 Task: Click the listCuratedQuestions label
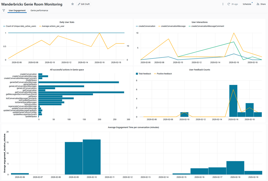(28, 101)
